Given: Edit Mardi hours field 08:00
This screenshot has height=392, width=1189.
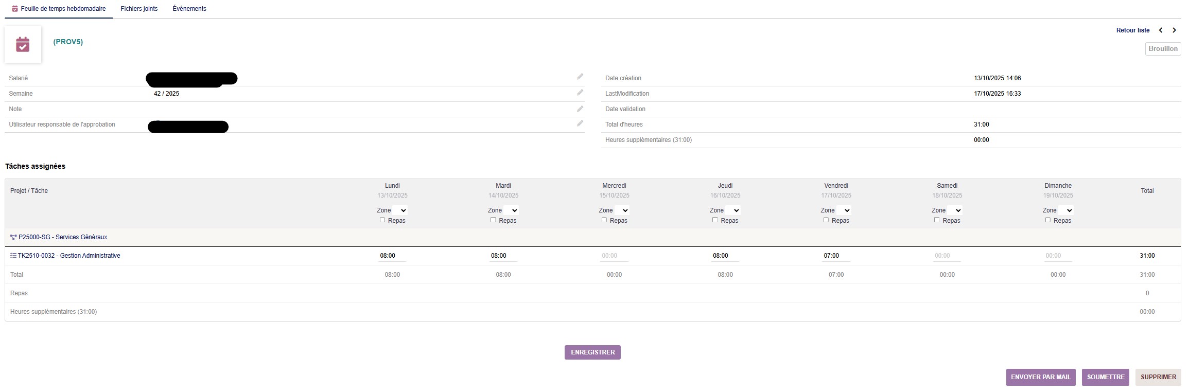Looking at the screenshot, I should point(503,256).
